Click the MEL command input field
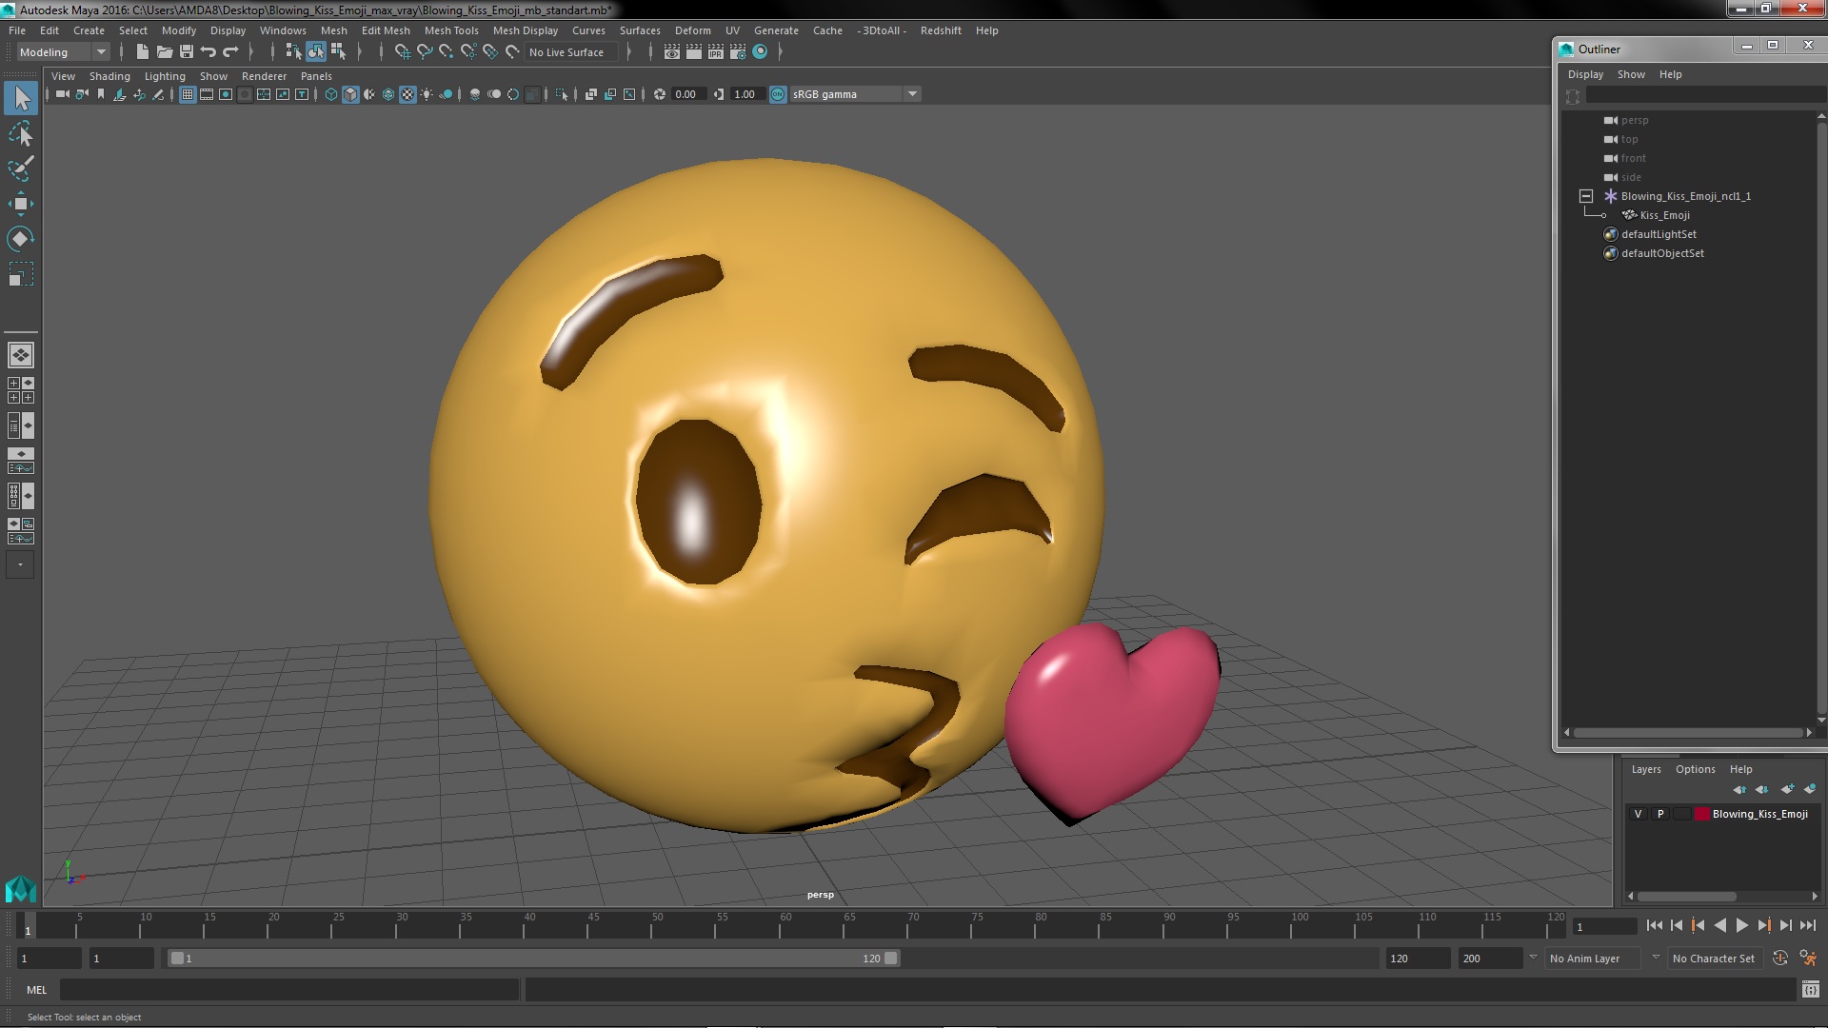 point(289,990)
